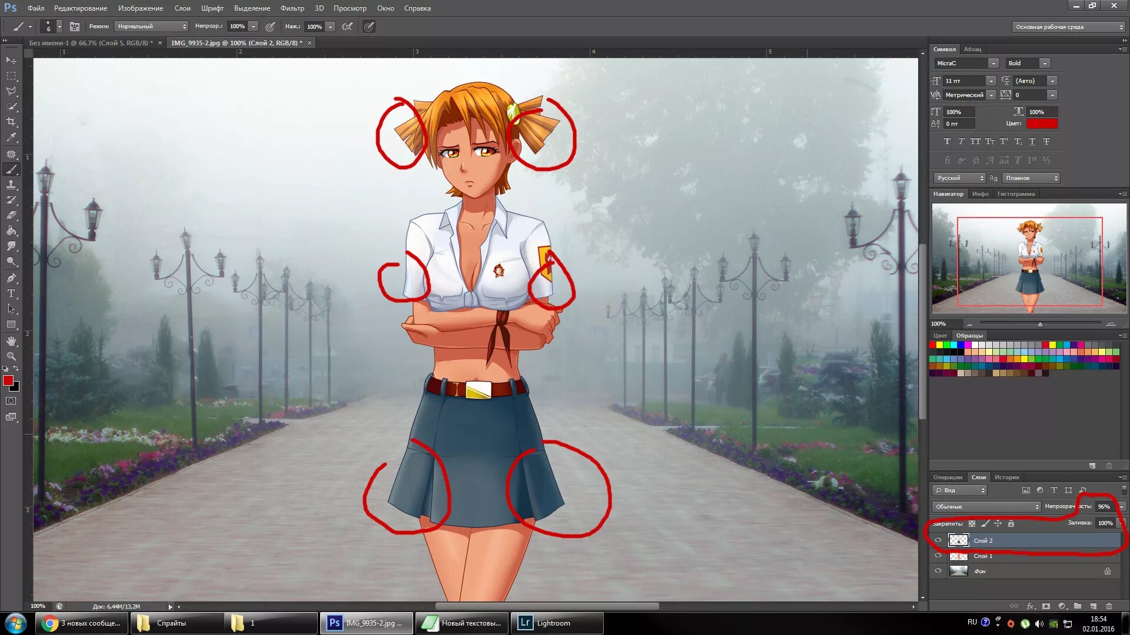Screen dimensions: 1130x635
Task: Switch to the Гистограмма tab
Action: (1016, 194)
